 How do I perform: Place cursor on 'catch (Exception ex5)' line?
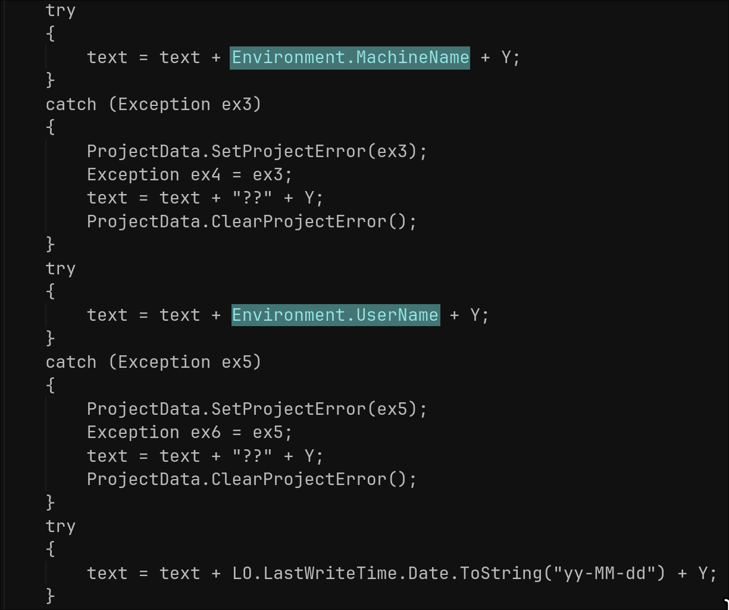coord(153,362)
